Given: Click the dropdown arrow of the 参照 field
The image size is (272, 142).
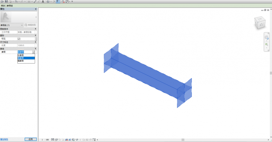Looking at the screenshot, I should coord(33,52).
